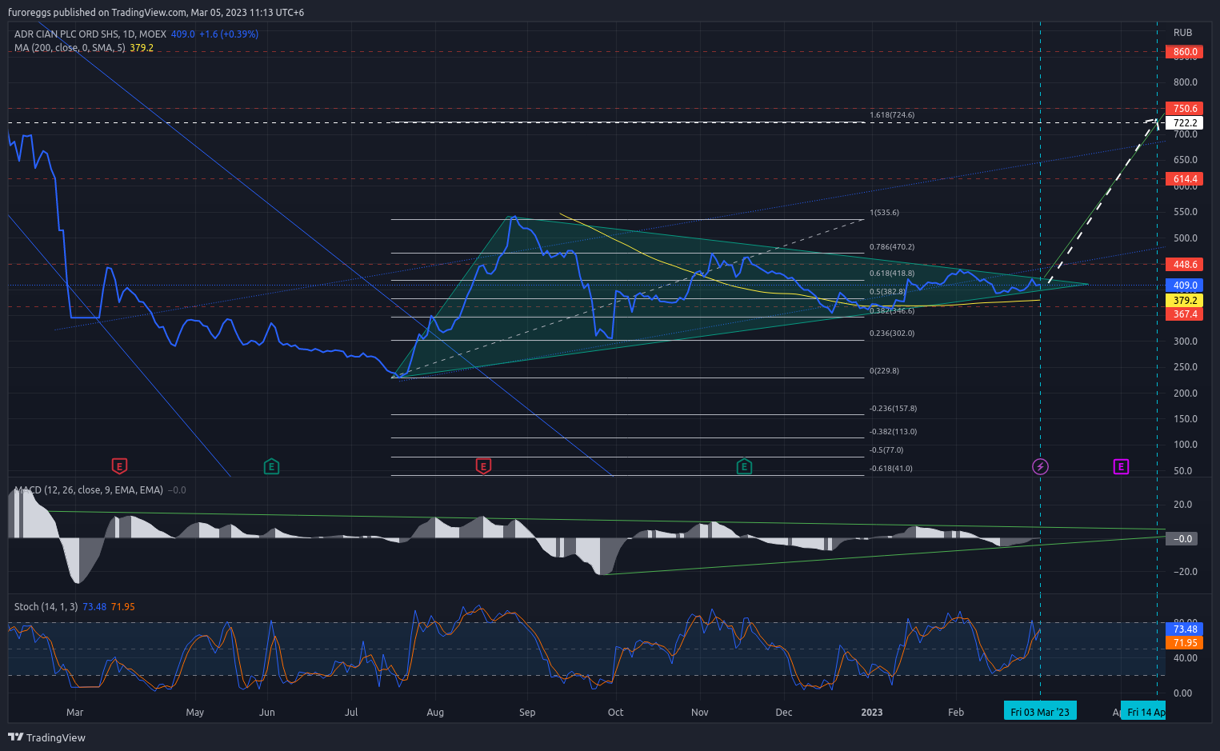Click the 2023 label on the time axis

point(872,713)
